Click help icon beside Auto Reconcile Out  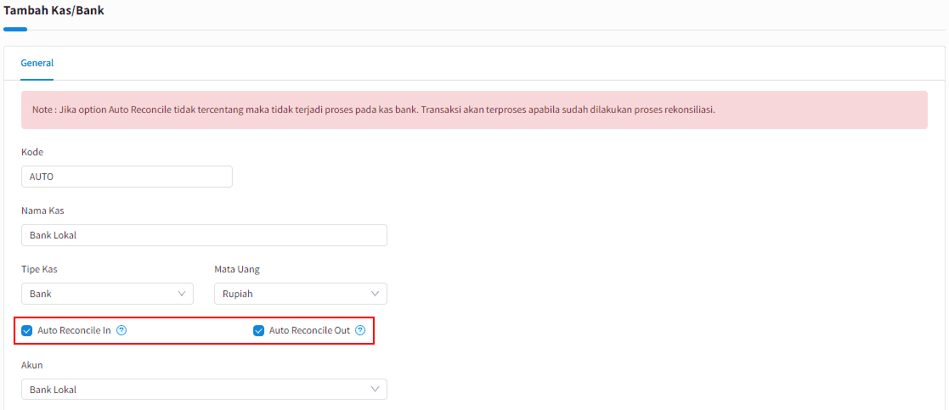(361, 330)
